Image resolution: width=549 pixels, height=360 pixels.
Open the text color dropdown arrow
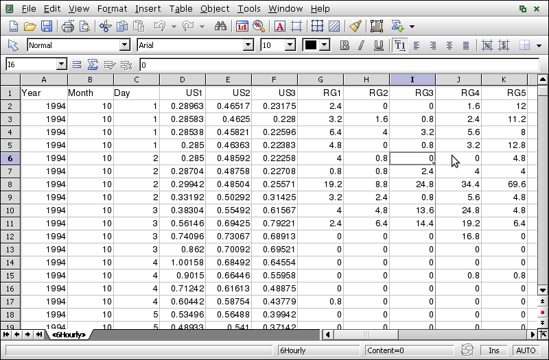point(324,45)
